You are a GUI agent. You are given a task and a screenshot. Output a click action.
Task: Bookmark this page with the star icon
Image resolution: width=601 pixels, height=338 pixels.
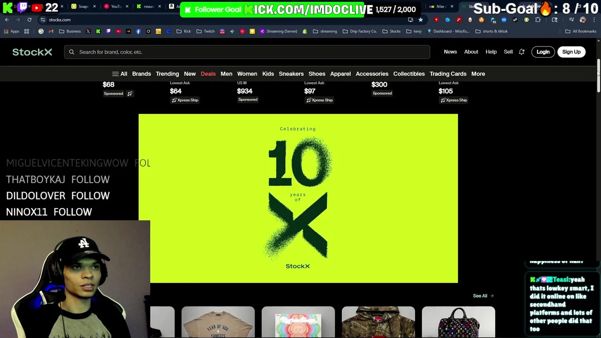(x=421, y=20)
